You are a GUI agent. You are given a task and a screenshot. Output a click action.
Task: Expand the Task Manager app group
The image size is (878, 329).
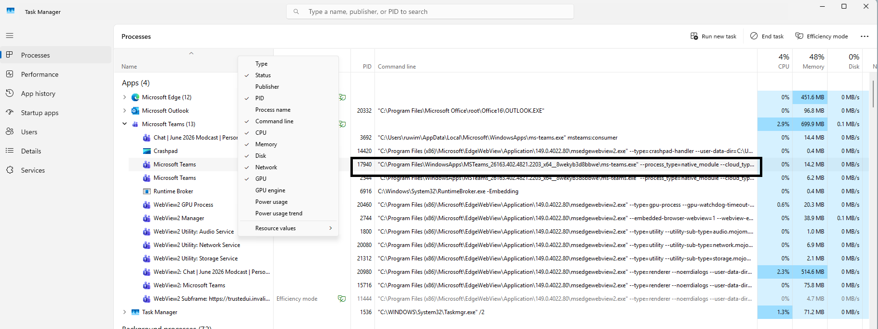coord(124,312)
